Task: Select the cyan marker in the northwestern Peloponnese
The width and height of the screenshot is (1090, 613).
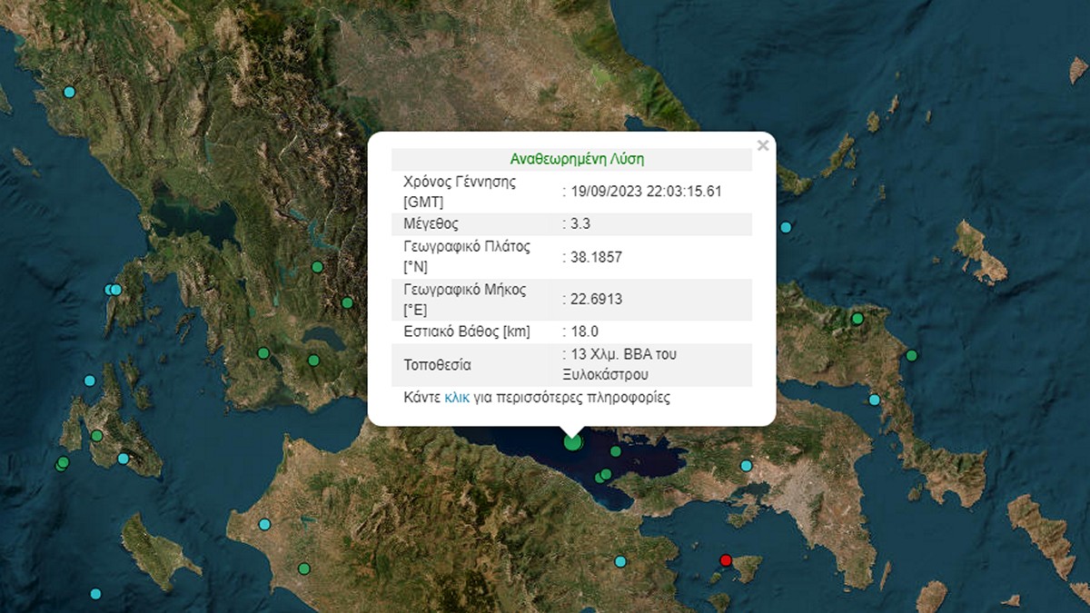Action: click(264, 524)
